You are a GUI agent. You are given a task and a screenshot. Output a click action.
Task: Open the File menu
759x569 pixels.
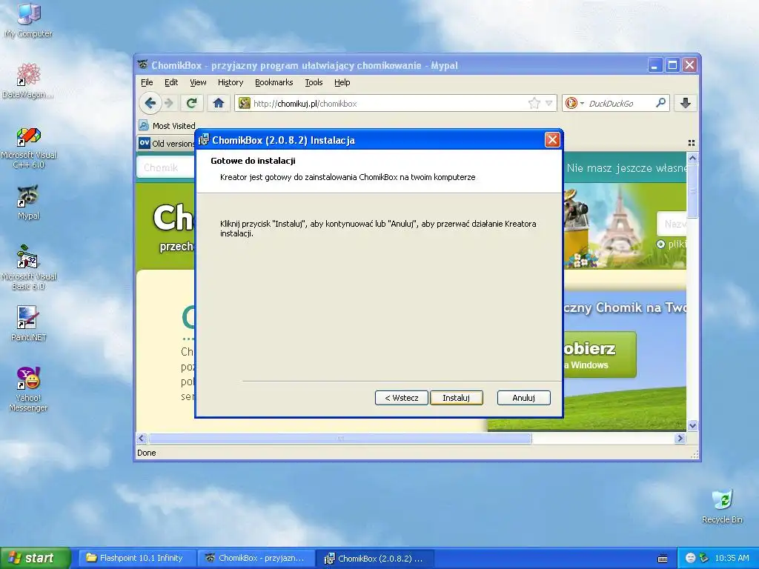(147, 82)
